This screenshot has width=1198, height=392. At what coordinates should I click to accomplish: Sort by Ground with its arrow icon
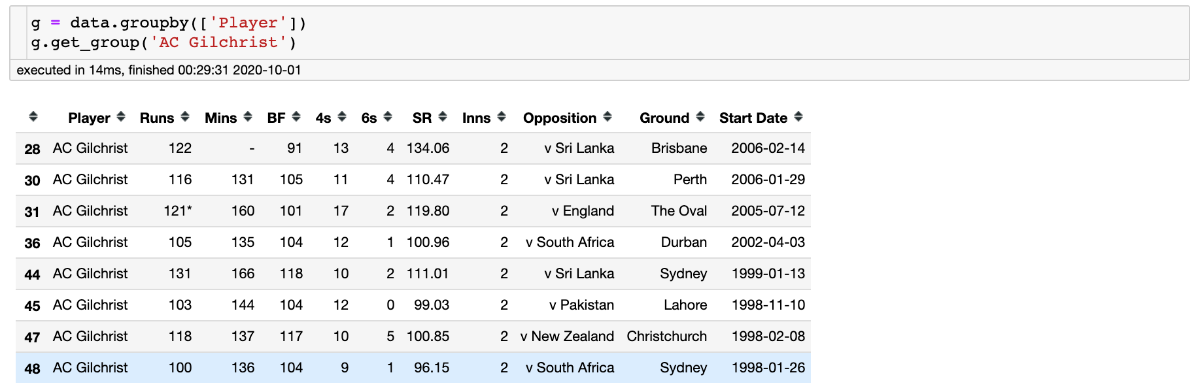700,117
